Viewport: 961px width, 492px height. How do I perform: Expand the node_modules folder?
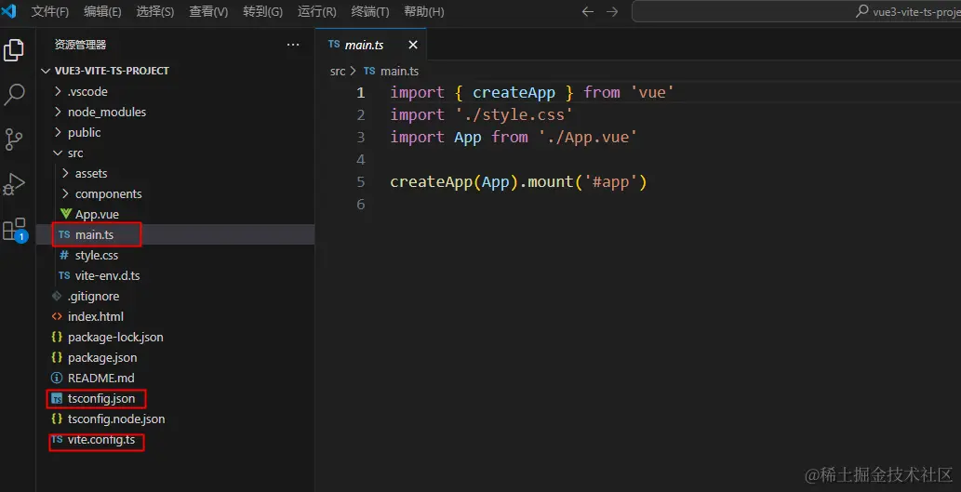(106, 112)
